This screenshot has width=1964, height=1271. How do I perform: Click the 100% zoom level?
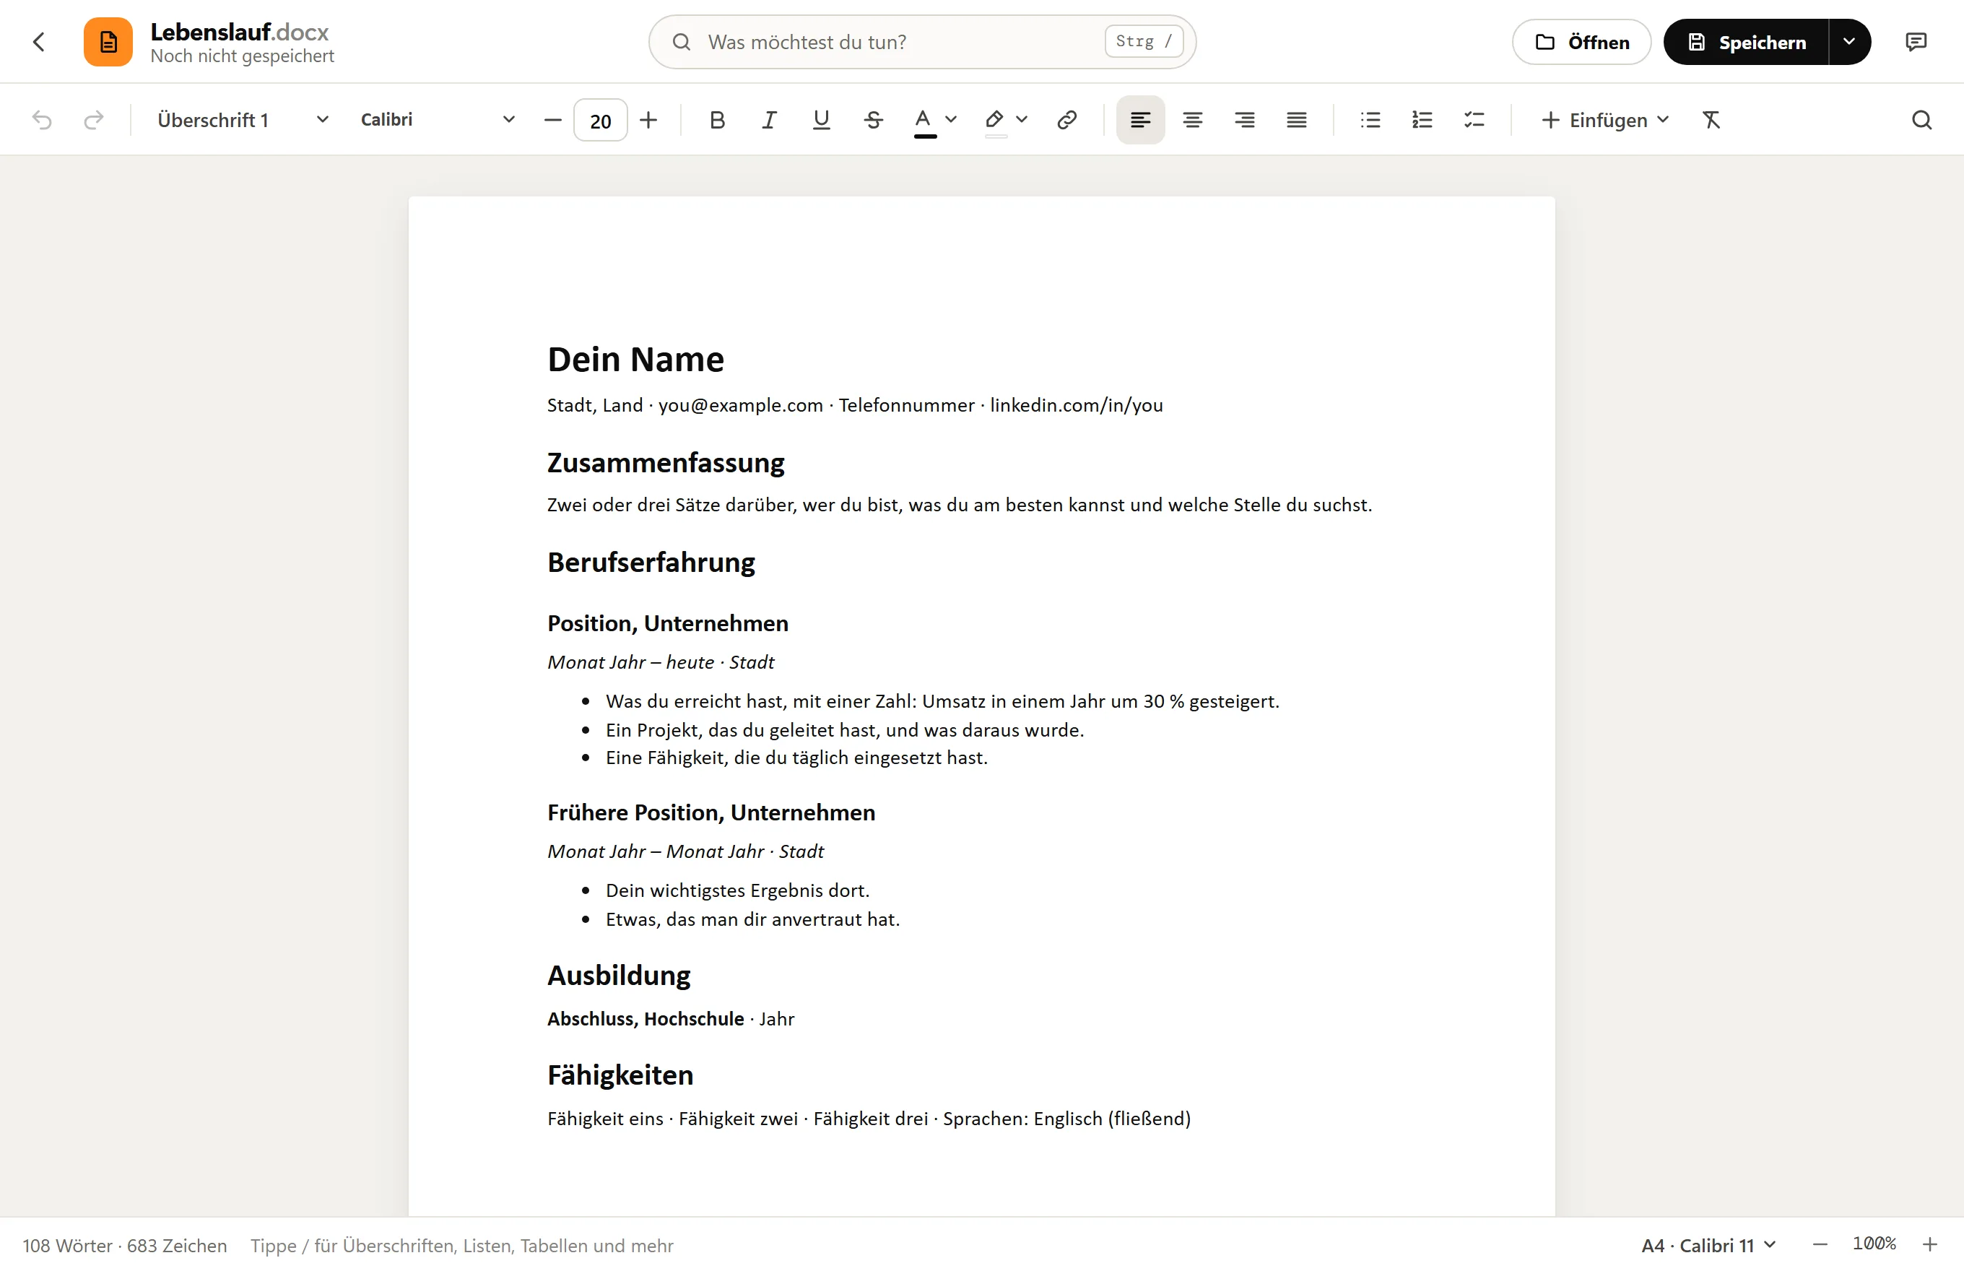pyautogui.click(x=1874, y=1244)
